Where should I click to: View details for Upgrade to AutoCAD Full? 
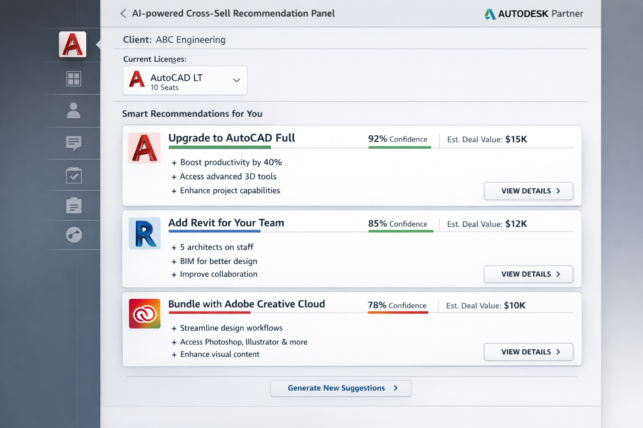point(528,191)
